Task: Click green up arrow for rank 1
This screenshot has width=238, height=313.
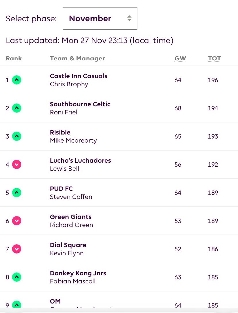Action: 17,80
